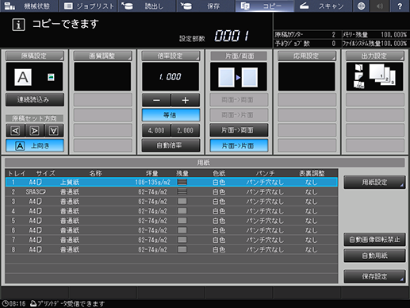Expand the 出力設定 output settings
The width and height of the screenshot is (410, 308).
pyautogui.click(x=375, y=56)
